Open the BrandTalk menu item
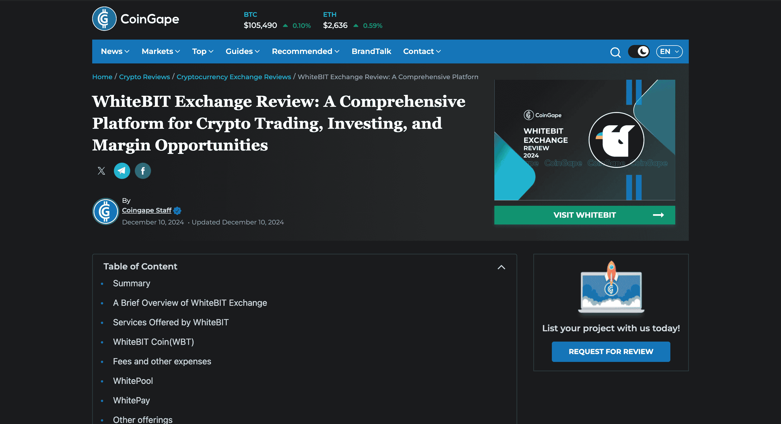This screenshot has height=424, width=781. point(372,51)
